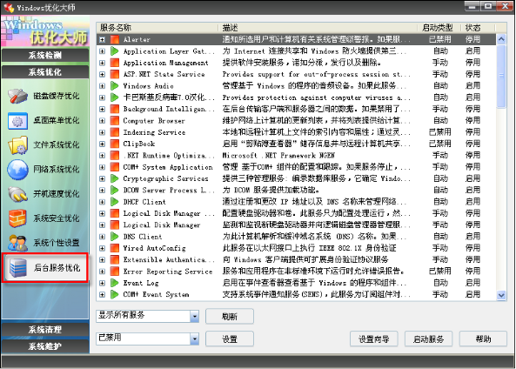The image size is (516, 369).
Task: Click the green icon for Cryptographic Services
Action: pos(114,178)
